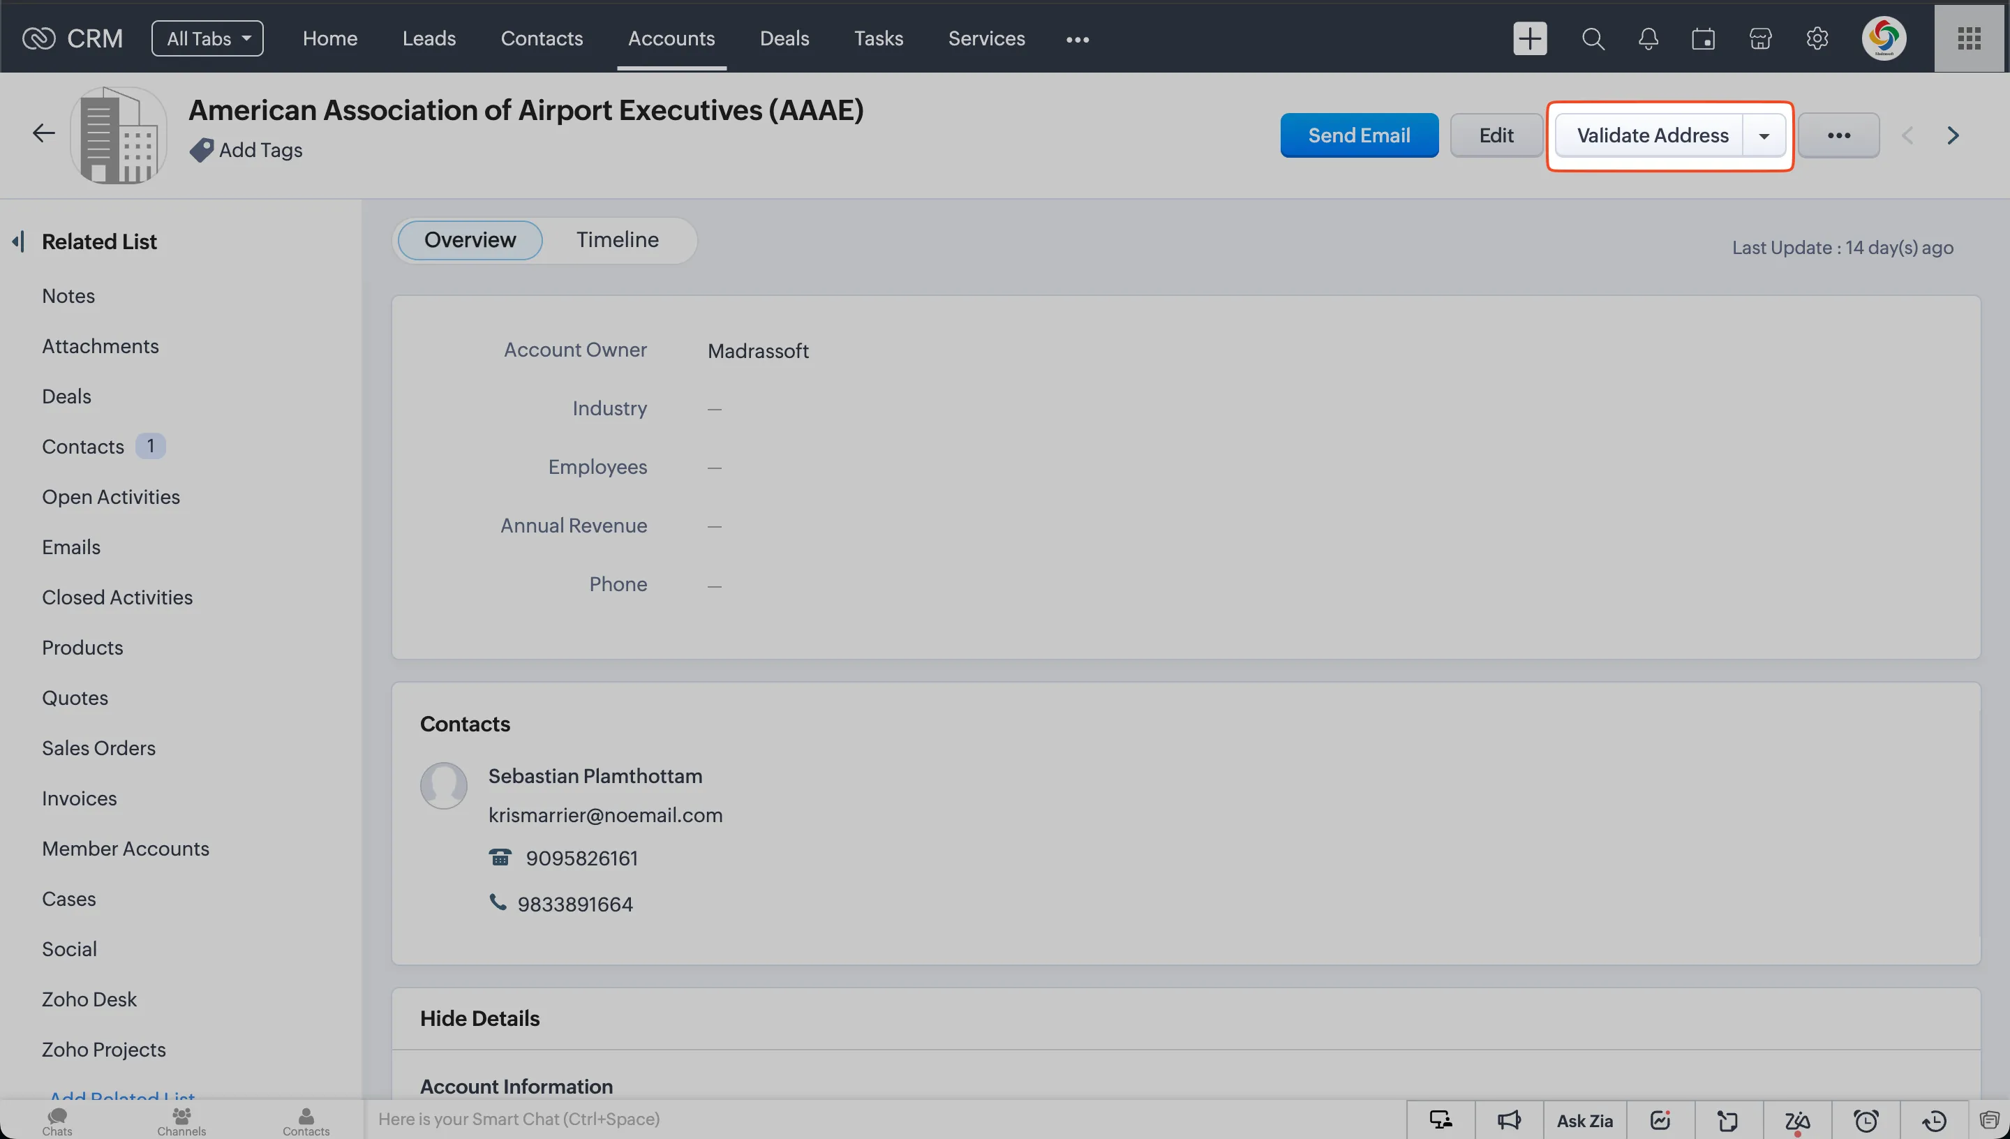Viewport: 2010px width, 1139px height.
Task: Select the Overview view
Action: click(470, 240)
